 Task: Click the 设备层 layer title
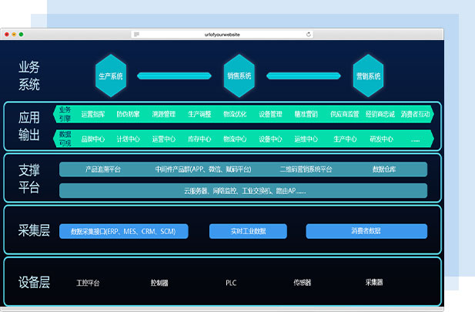coord(34,282)
